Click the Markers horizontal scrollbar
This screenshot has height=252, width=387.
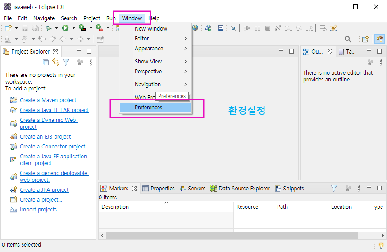click(x=232, y=235)
